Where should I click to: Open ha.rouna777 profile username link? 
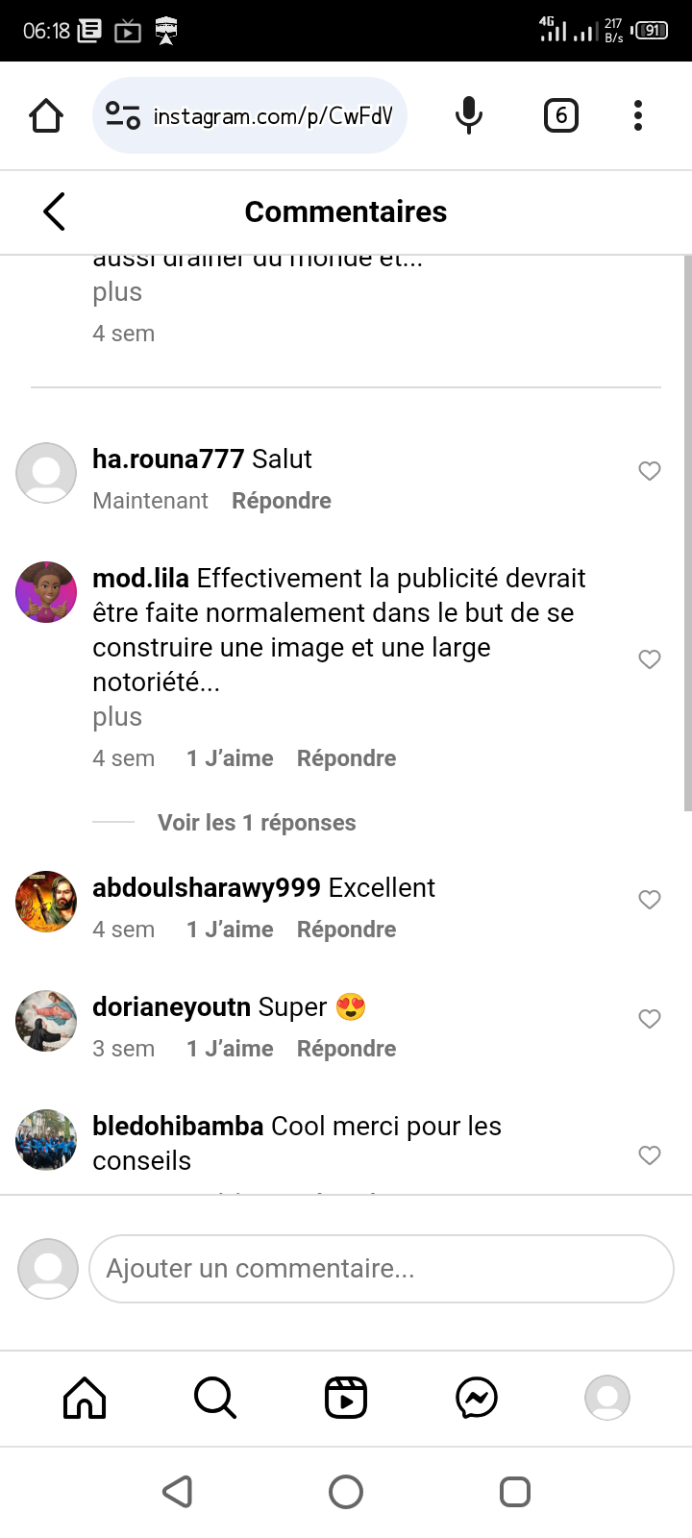(168, 459)
